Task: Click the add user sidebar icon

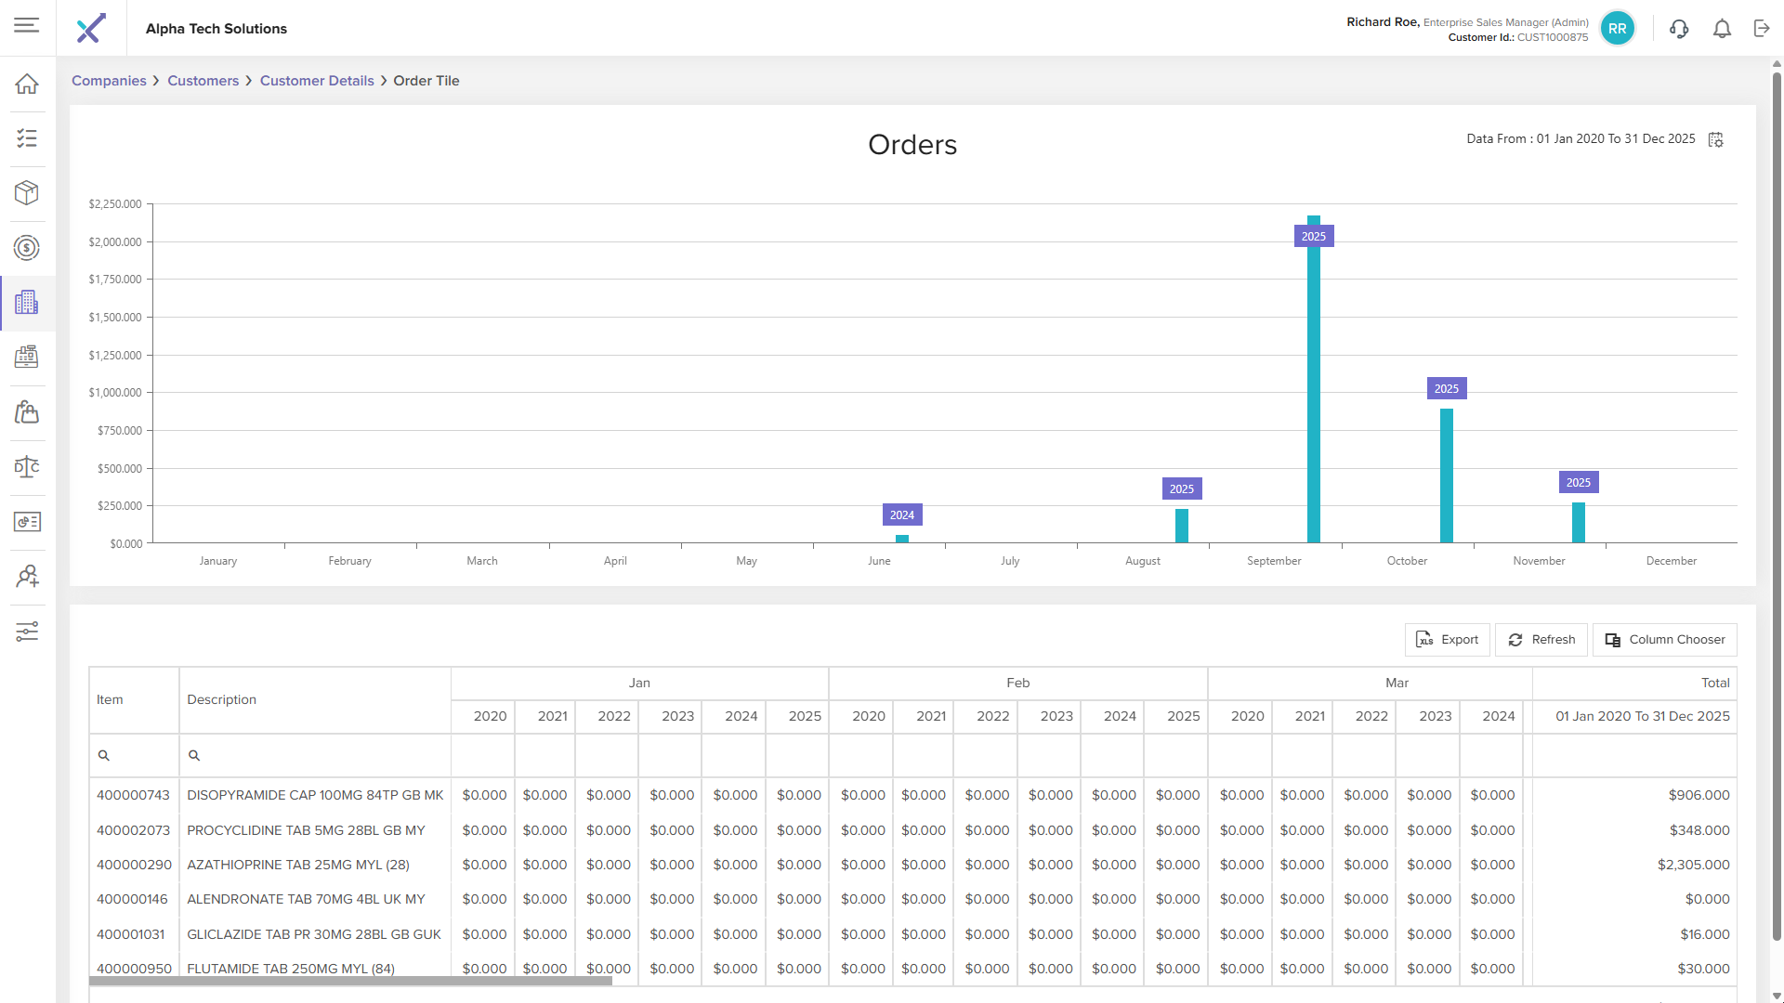Action: 27,577
